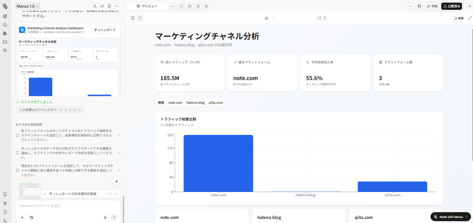Open the database panel icon

click(189, 6)
